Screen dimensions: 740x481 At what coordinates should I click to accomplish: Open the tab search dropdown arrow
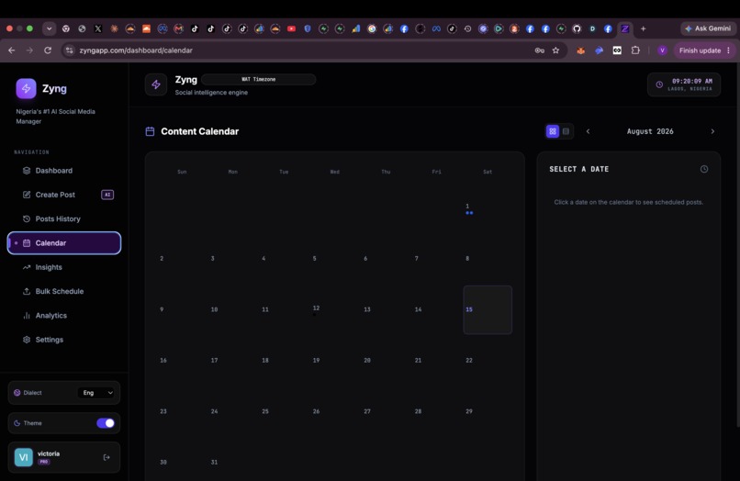pyautogui.click(x=49, y=28)
